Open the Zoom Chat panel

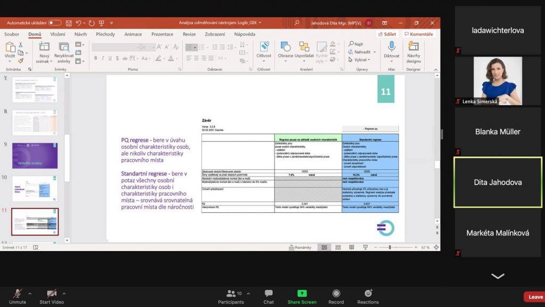tap(269, 294)
